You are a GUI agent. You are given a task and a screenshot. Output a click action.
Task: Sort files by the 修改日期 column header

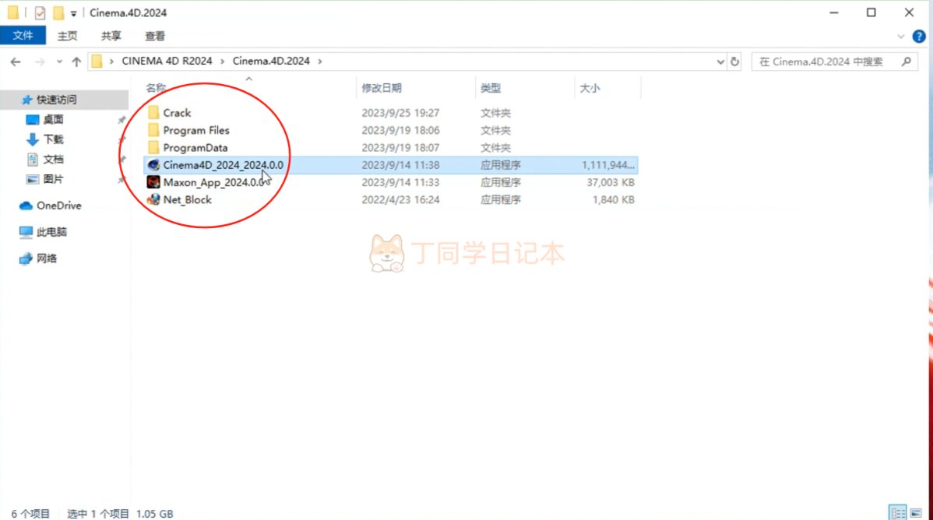tap(382, 88)
